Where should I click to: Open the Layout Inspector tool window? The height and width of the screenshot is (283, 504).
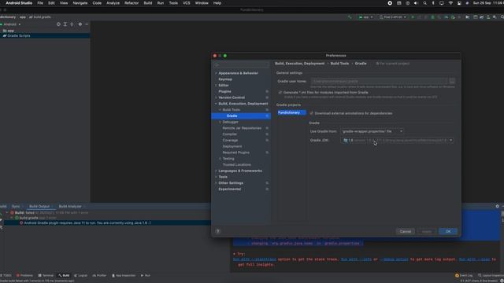tap(491, 275)
